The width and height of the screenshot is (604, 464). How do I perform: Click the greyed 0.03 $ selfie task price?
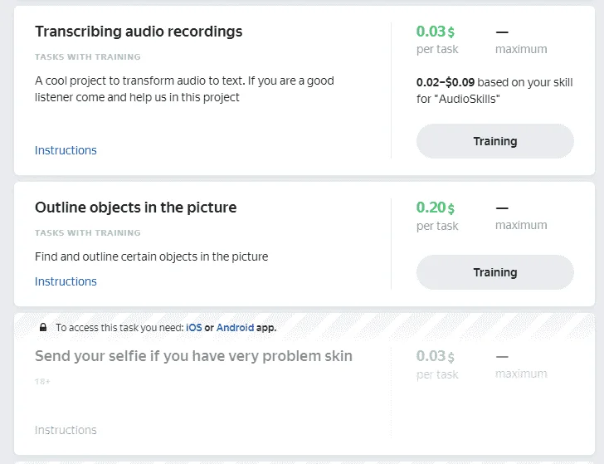pyautogui.click(x=436, y=356)
